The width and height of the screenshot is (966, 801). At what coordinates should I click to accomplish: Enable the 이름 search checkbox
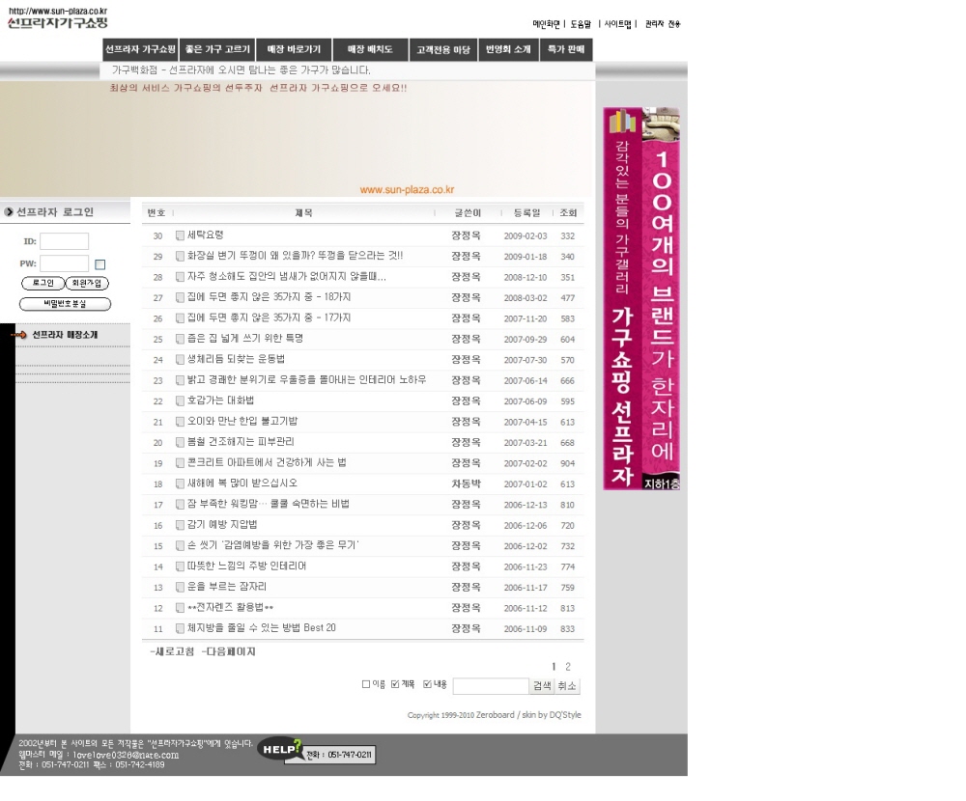pos(366,684)
